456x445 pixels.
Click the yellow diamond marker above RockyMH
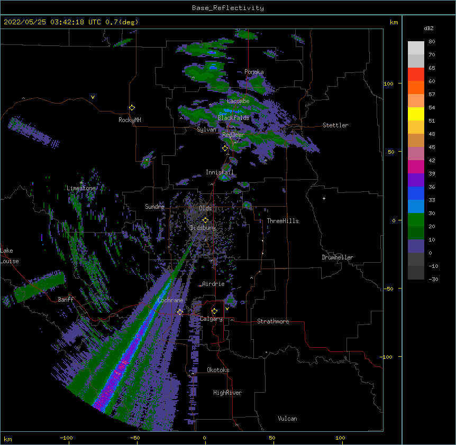click(x=132, y=108)
